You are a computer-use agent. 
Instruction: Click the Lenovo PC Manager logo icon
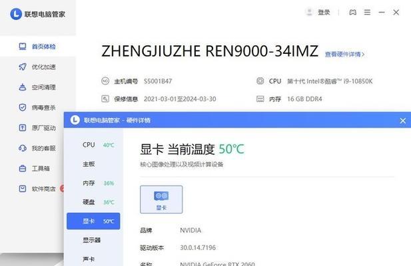coord(16,14)
